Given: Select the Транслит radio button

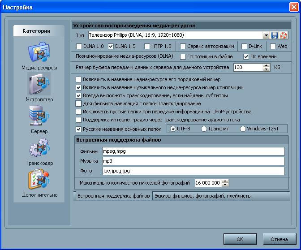Looking at the screenshot, I should (204, 129).
